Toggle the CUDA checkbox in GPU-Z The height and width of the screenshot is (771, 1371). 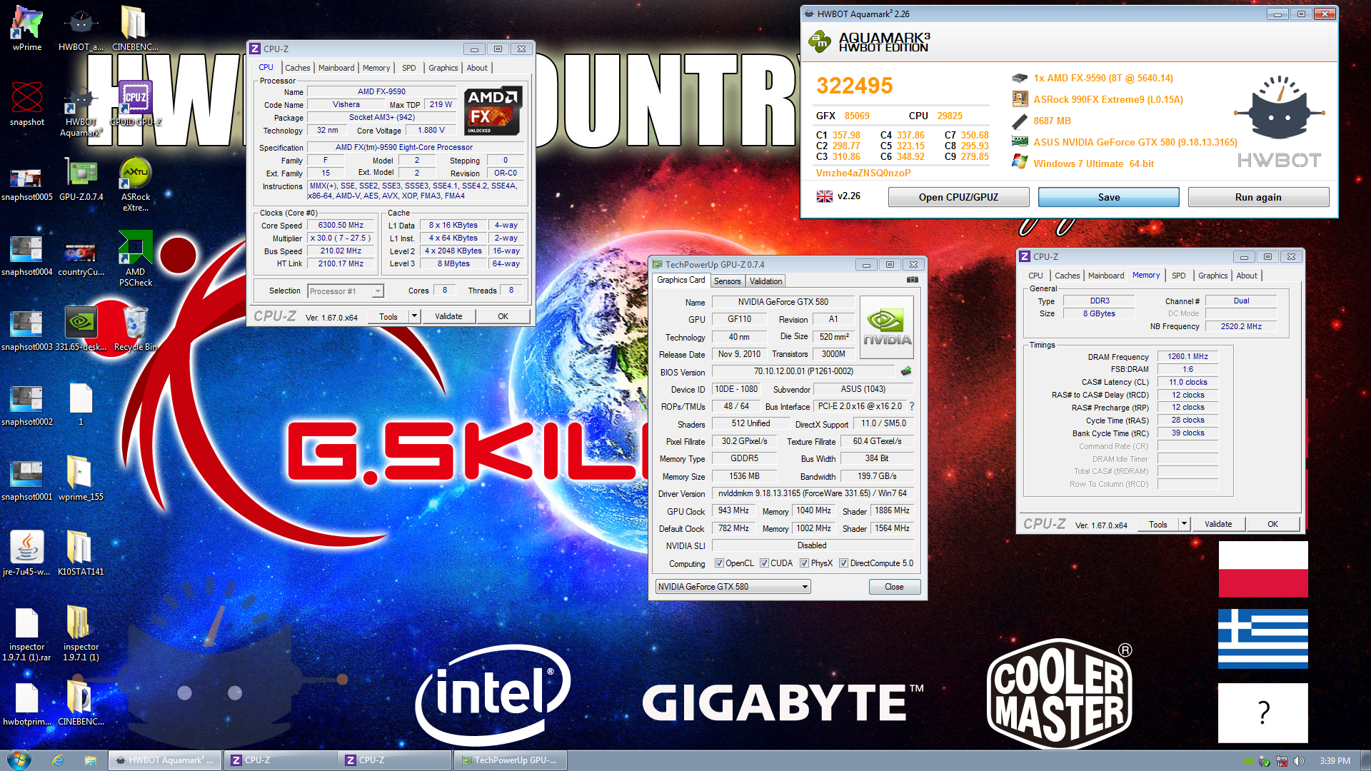[764, 563]
